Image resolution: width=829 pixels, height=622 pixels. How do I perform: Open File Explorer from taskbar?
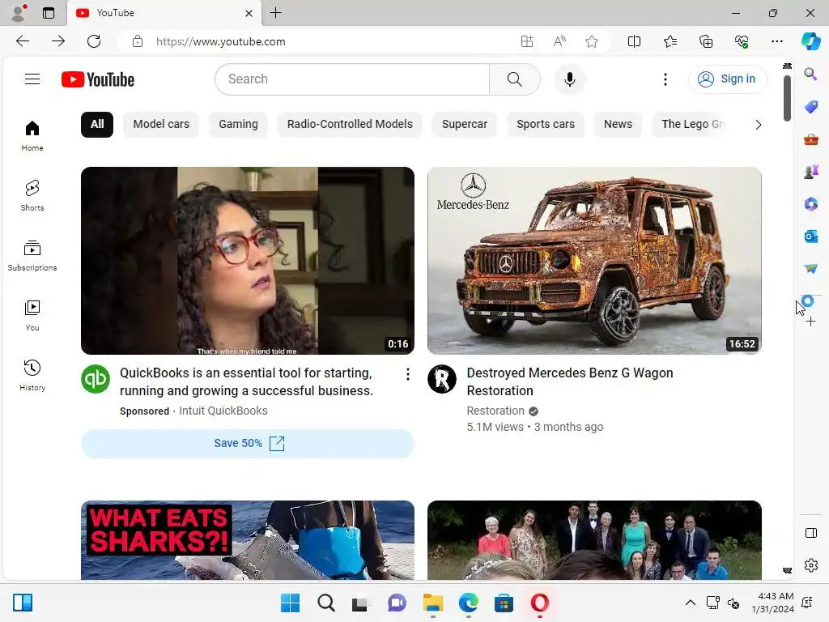[x=432, y=603]
